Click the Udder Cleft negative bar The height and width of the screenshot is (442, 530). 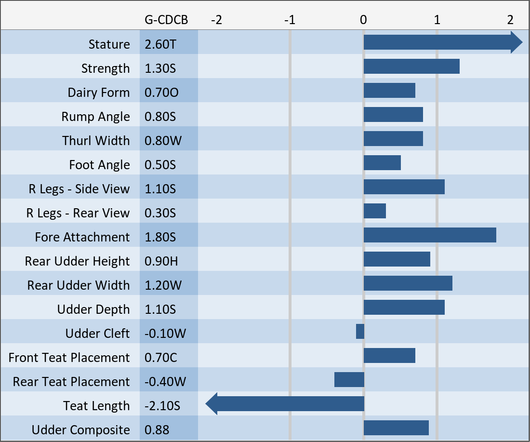[360, 332]
